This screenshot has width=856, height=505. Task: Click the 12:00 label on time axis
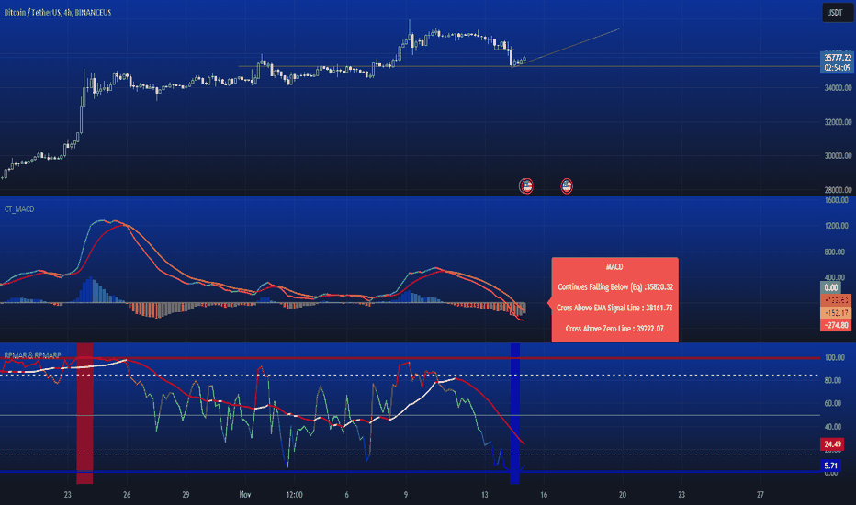(x=294, y=495)
